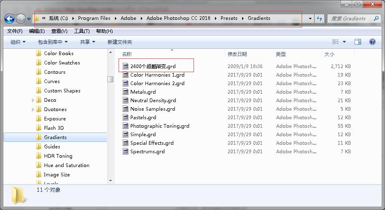385x210 pixels.
Task: Select the Gradients folder in tree
Action: (55, 137)
